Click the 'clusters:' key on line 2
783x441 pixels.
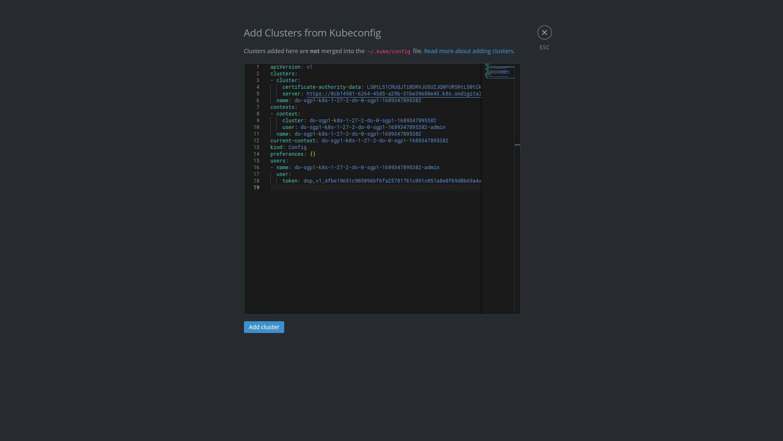pos(283,74)
